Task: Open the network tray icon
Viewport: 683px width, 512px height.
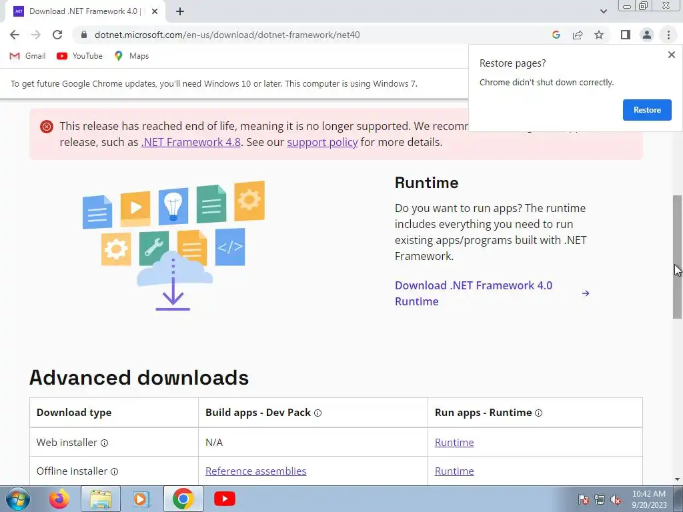Action: click(x=600, y=499)
